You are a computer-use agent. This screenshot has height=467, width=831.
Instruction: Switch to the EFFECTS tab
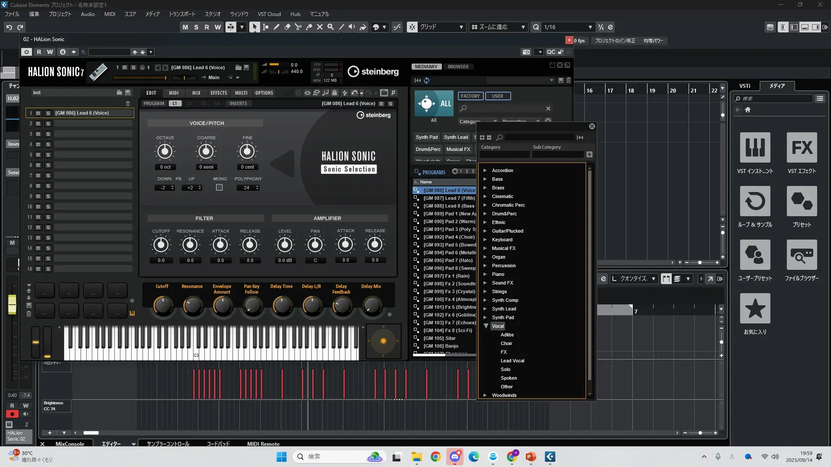click(219, 93)
